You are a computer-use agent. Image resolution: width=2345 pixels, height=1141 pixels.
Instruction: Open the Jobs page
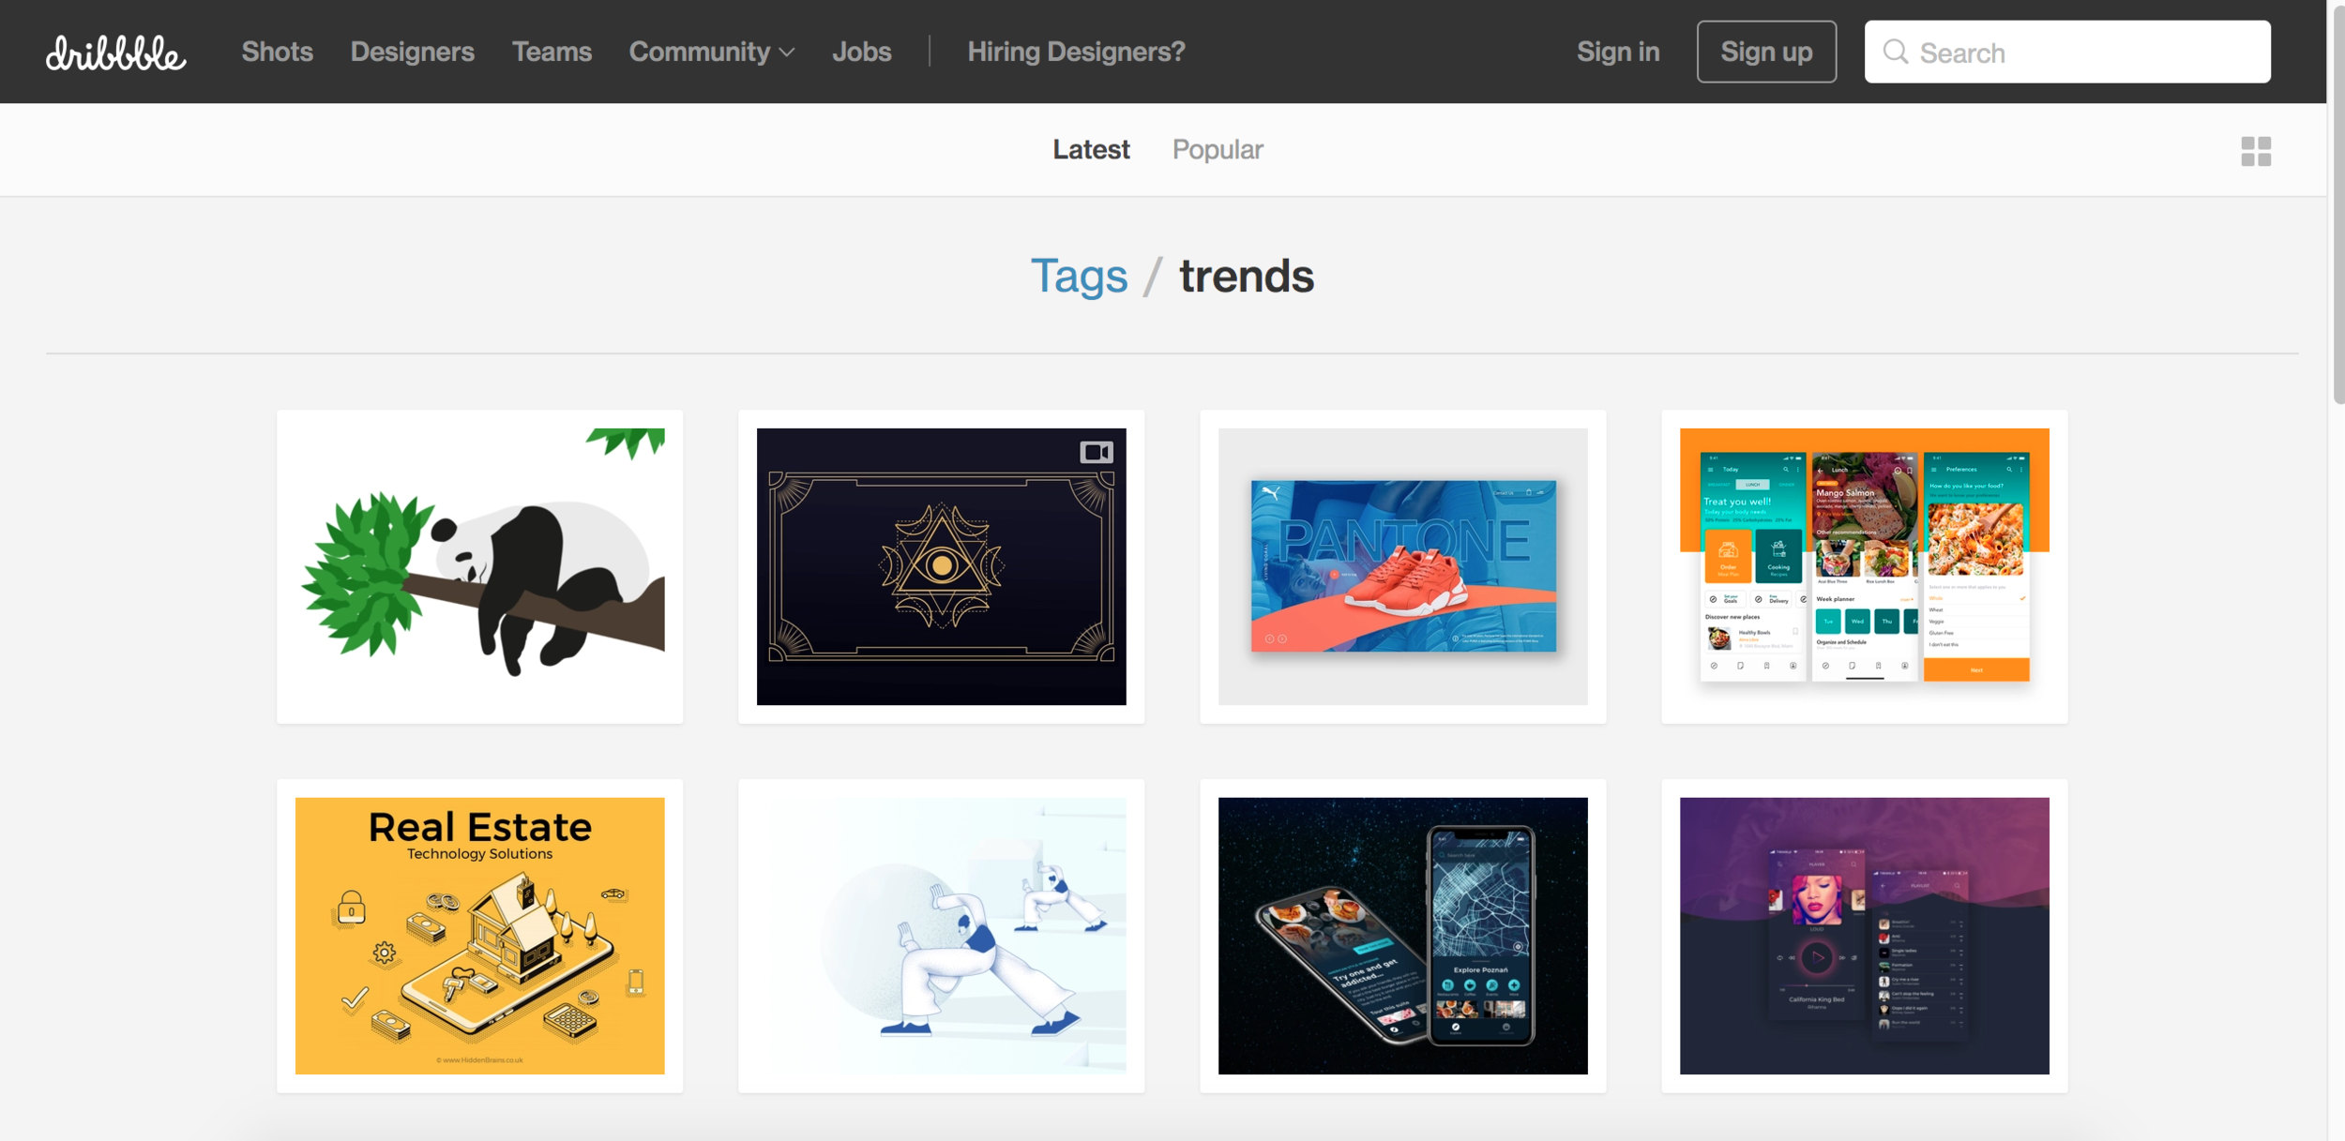click(x=861, y=52)
